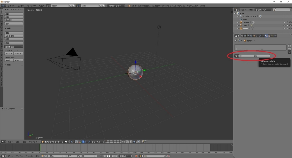Toggle preview range clock icon in timeline
The height and width of the screenshot is (158, 292).
(42, 156)
